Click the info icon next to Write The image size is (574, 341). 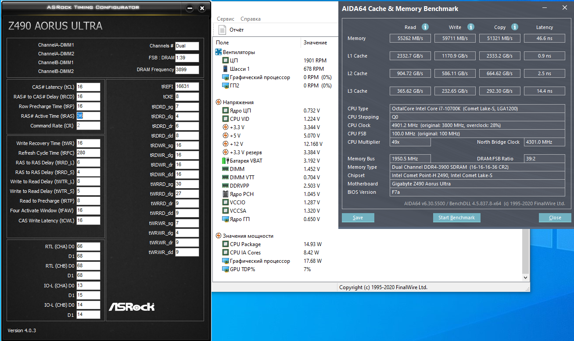470,27
